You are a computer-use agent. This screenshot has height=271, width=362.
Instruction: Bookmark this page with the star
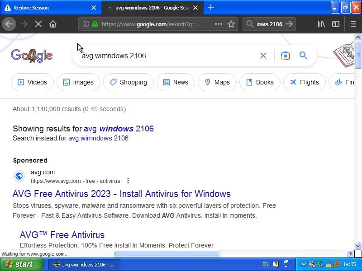click(x=231, y=24)
